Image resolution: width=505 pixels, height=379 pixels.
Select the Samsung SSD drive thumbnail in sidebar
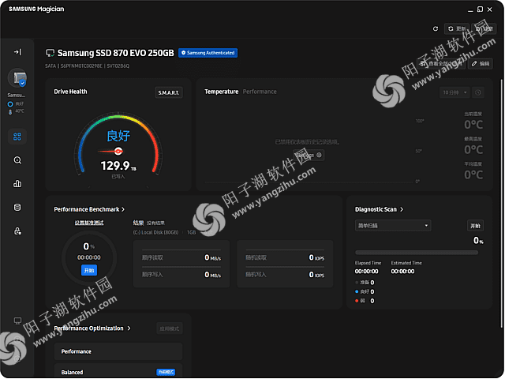(x=17, y=77)
